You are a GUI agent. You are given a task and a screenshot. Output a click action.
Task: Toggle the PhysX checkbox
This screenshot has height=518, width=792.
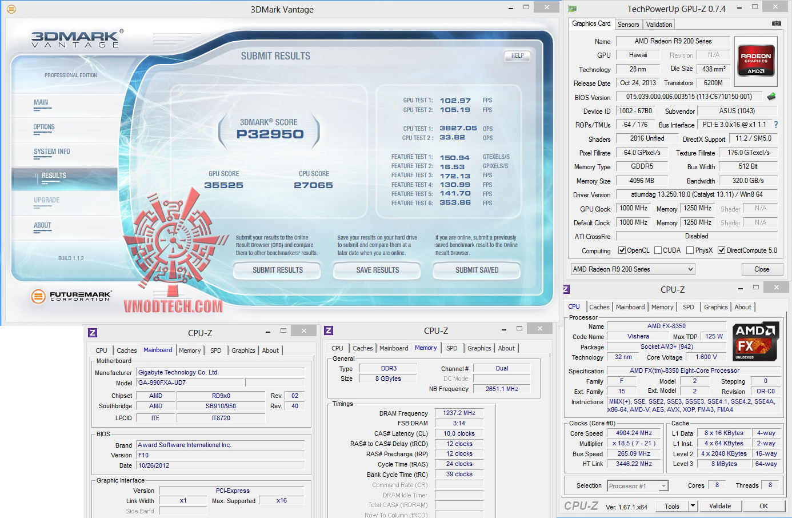coord(690,250)
